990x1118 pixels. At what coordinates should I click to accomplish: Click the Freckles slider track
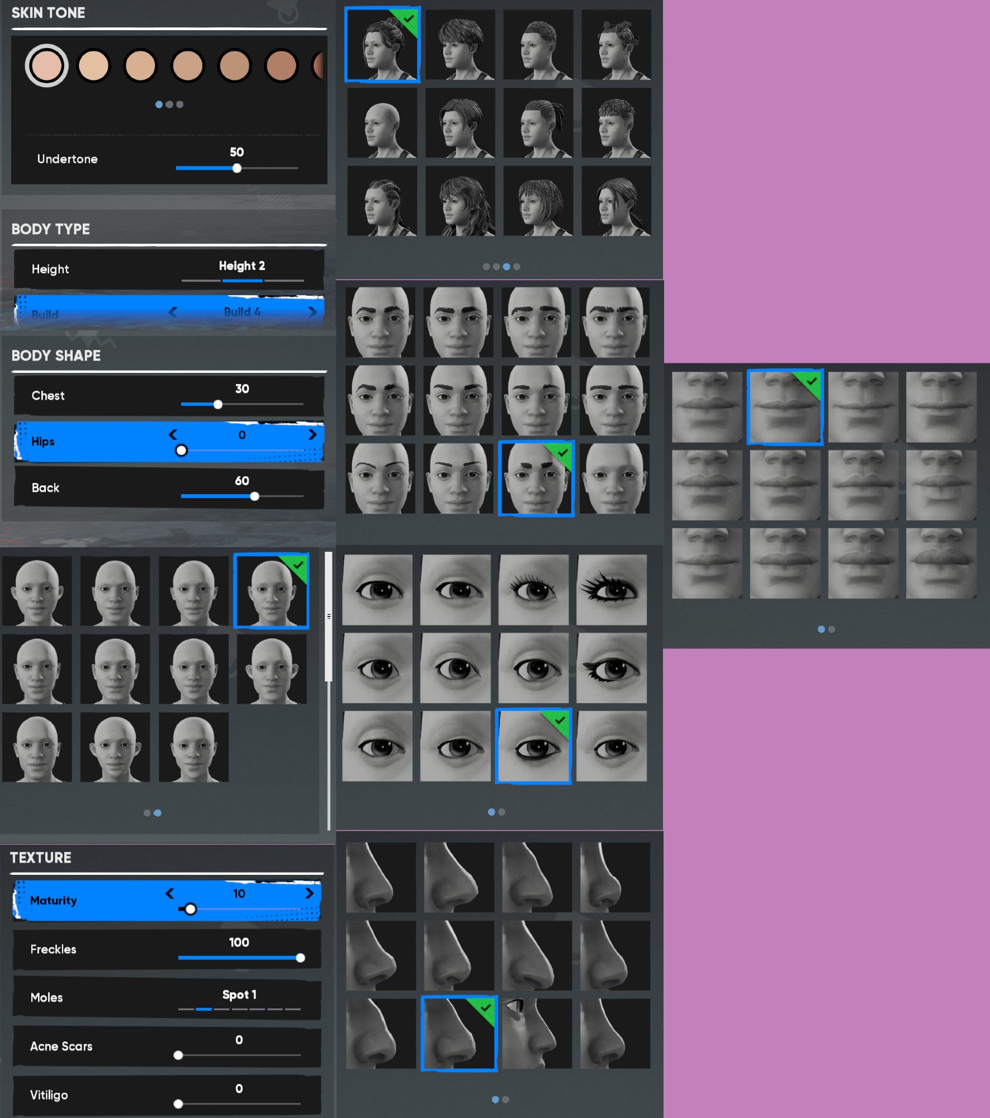(239, 958)
